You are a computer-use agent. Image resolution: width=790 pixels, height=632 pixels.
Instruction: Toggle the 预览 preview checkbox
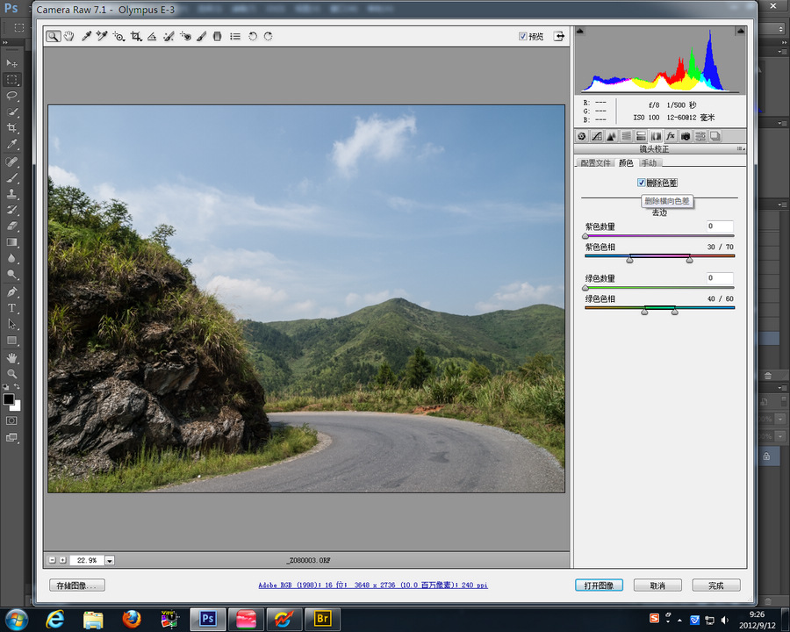(x=523, y=37)
